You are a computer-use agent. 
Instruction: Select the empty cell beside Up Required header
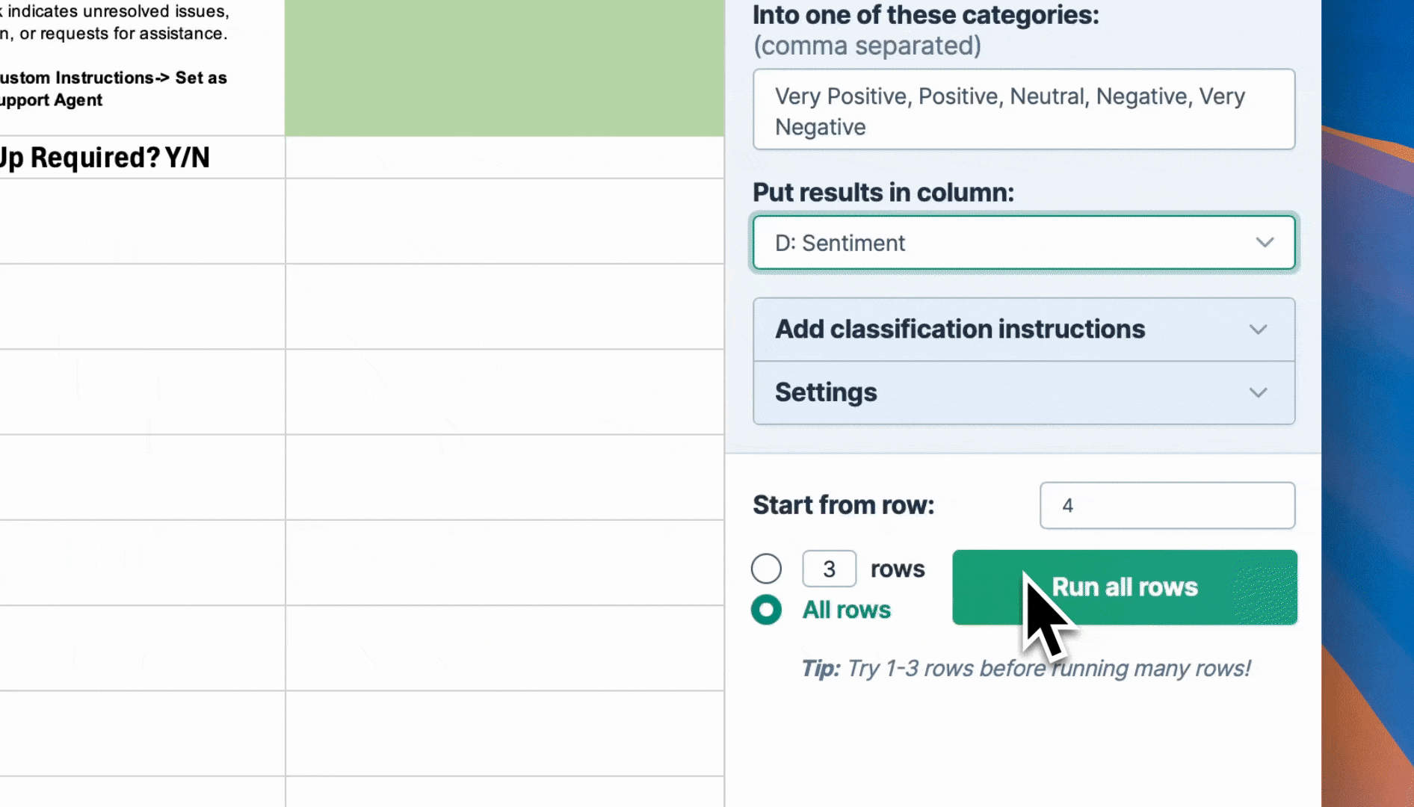tap(504, 157)
